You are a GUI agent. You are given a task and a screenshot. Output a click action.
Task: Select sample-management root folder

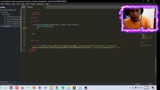9,10
